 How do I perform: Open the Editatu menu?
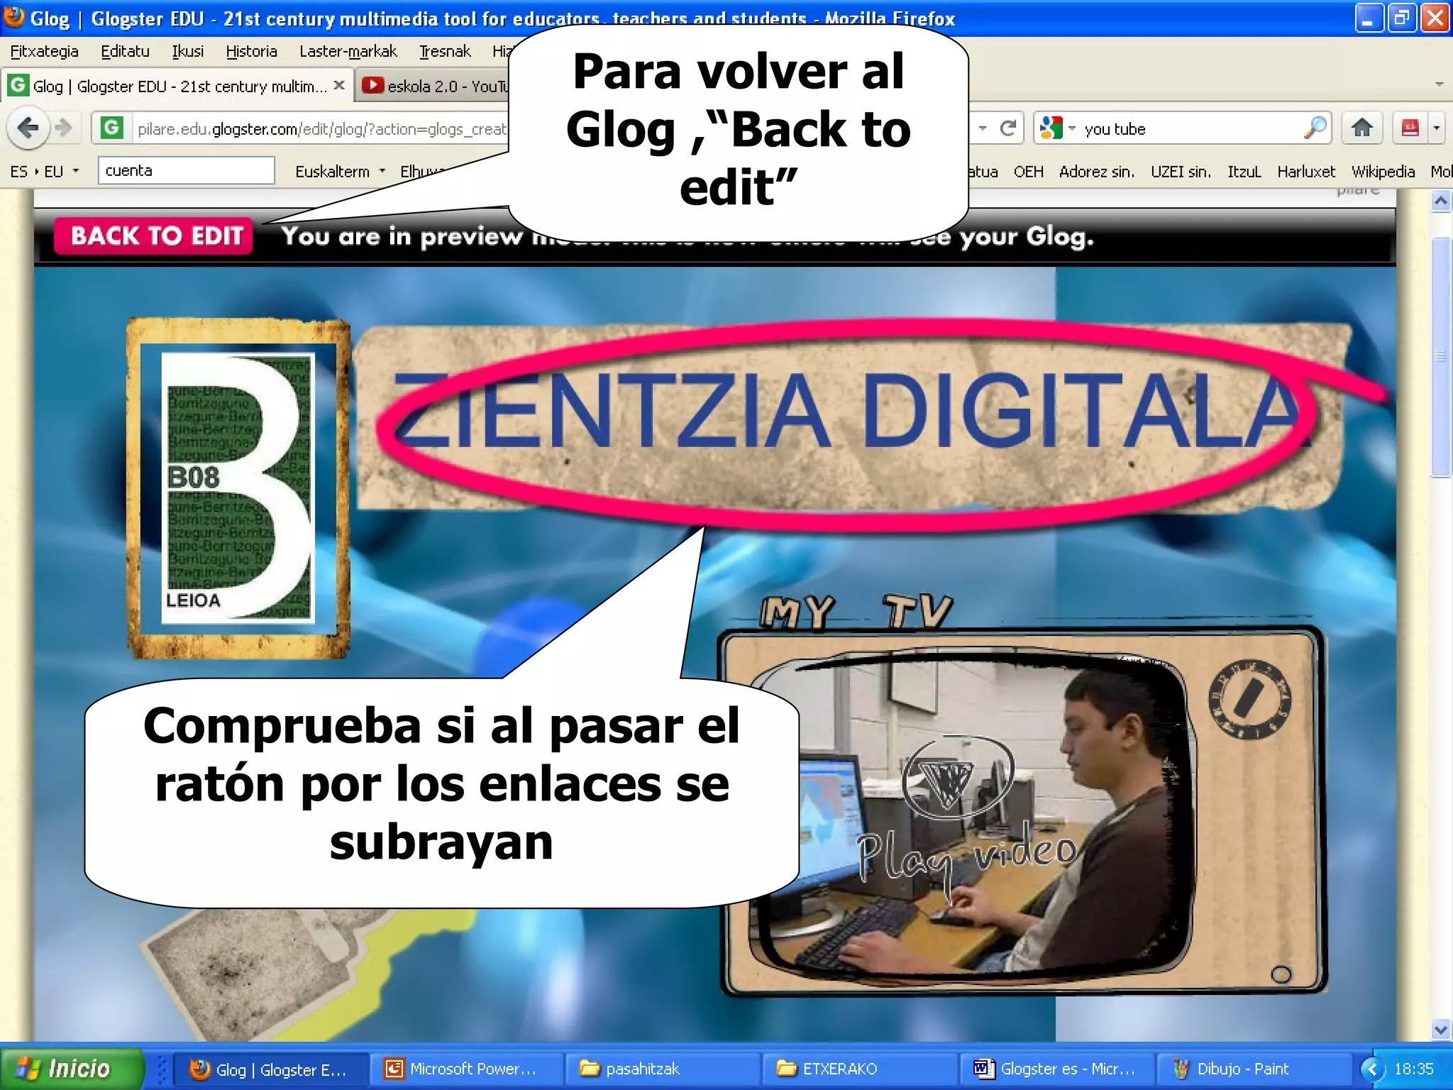pyautogui.click(x=125, y=51)
